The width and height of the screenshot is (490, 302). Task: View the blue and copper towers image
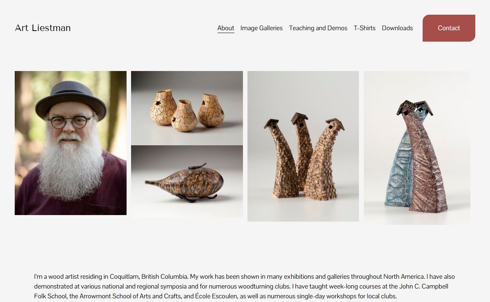[417, 148]
